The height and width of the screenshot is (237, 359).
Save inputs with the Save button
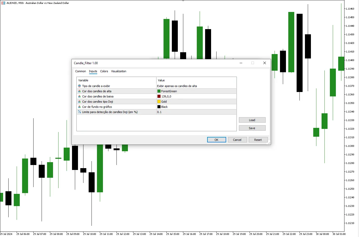[x=252, y=128]
